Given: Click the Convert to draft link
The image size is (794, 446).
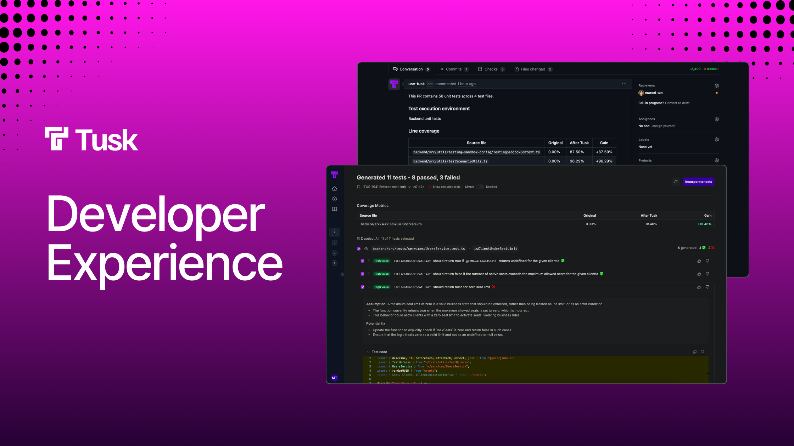Looking at the screenshot, I should 677,103.
